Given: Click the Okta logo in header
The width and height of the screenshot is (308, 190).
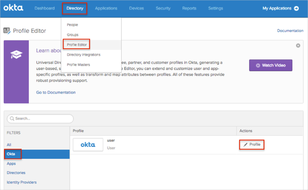Looking at the screenshot, I should (13, 8).
